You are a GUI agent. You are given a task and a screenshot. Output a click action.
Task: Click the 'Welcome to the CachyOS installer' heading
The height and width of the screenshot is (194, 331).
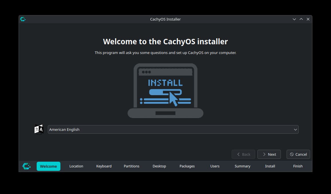165,41
